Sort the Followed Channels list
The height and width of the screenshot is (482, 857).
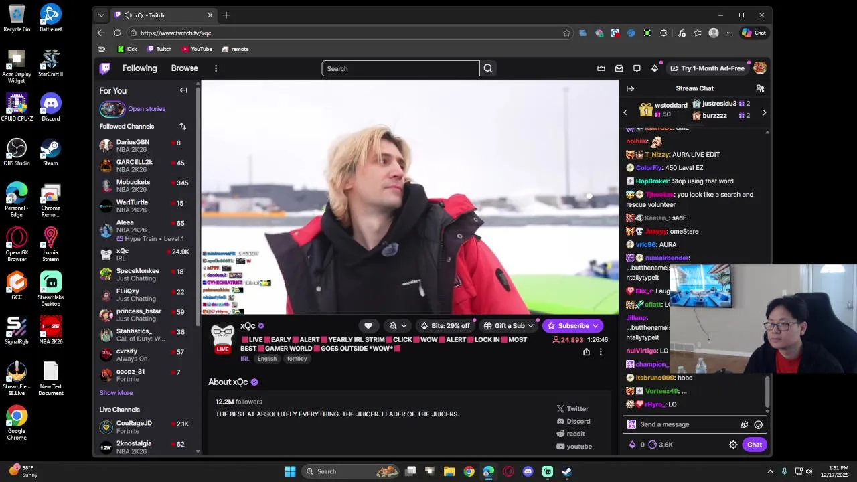coord(183,126)
